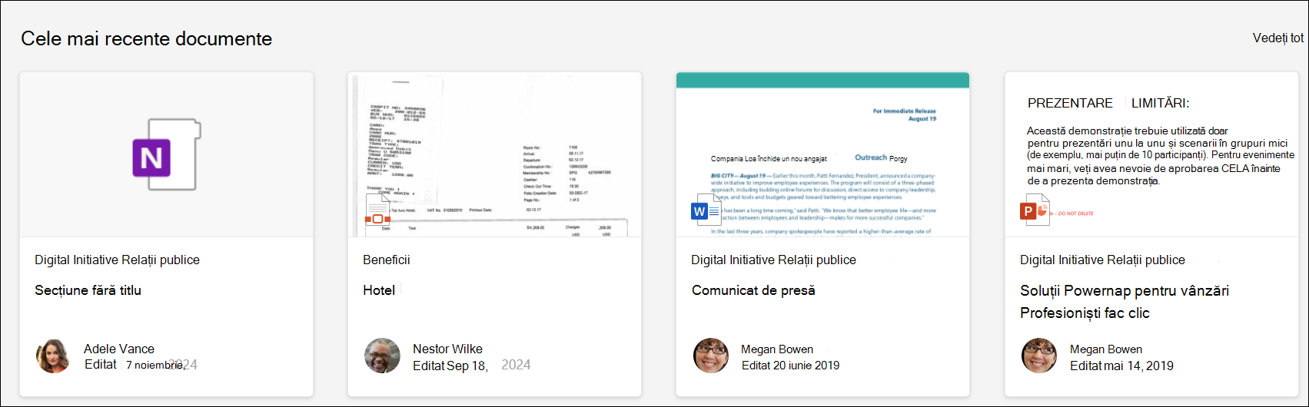
Task: Click the press release document preview thumbnail
Action: click(822, 155)
